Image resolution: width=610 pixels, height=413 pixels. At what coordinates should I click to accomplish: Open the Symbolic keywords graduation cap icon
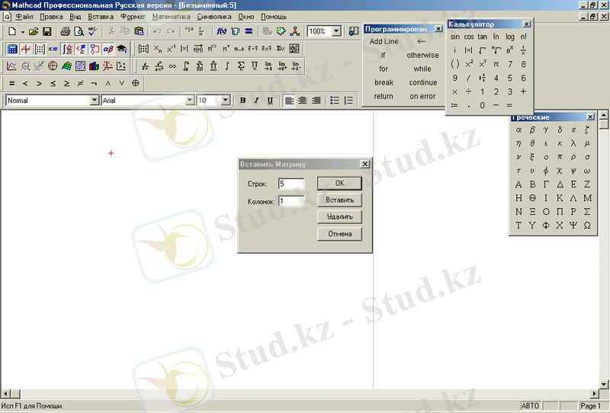tap(121, 49)
